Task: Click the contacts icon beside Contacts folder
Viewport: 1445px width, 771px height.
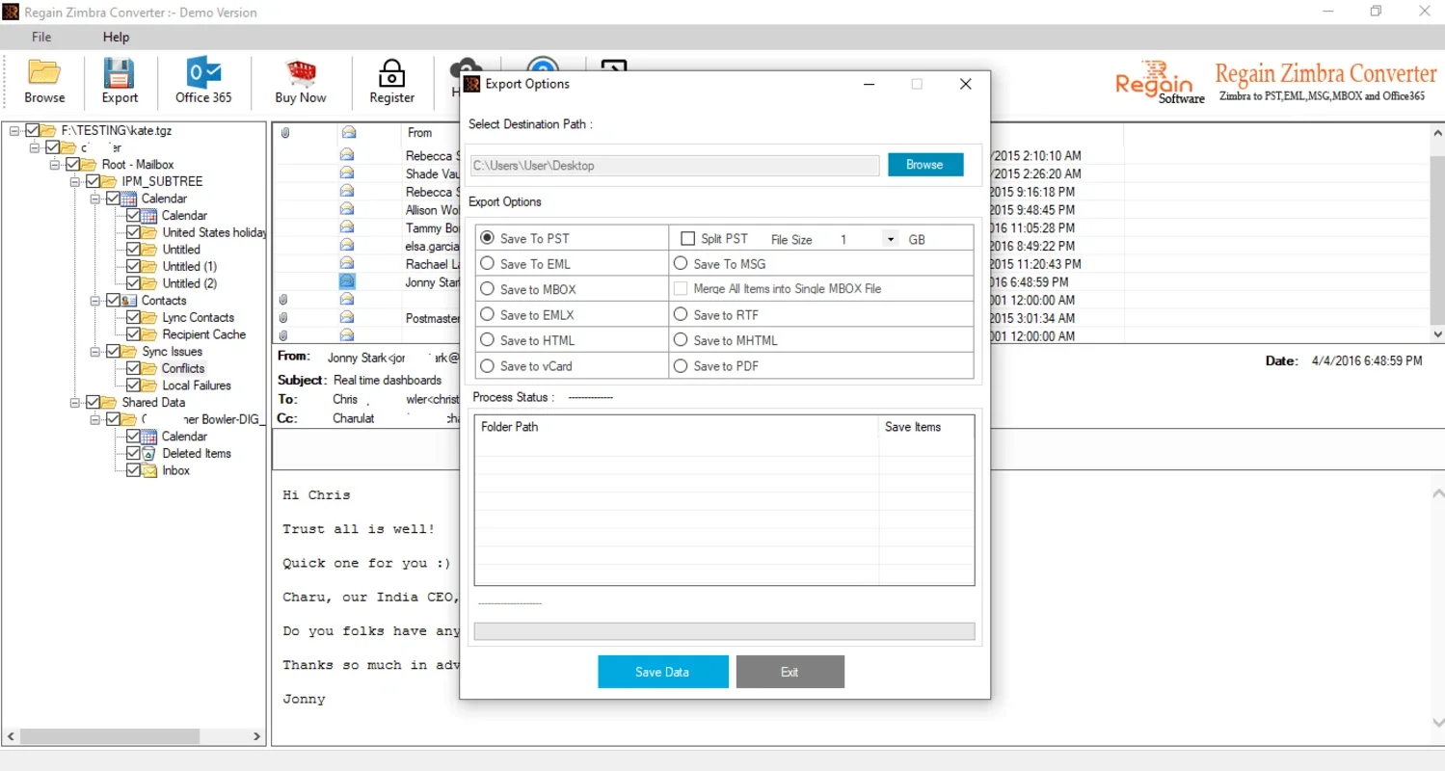Action: [130, 301]
